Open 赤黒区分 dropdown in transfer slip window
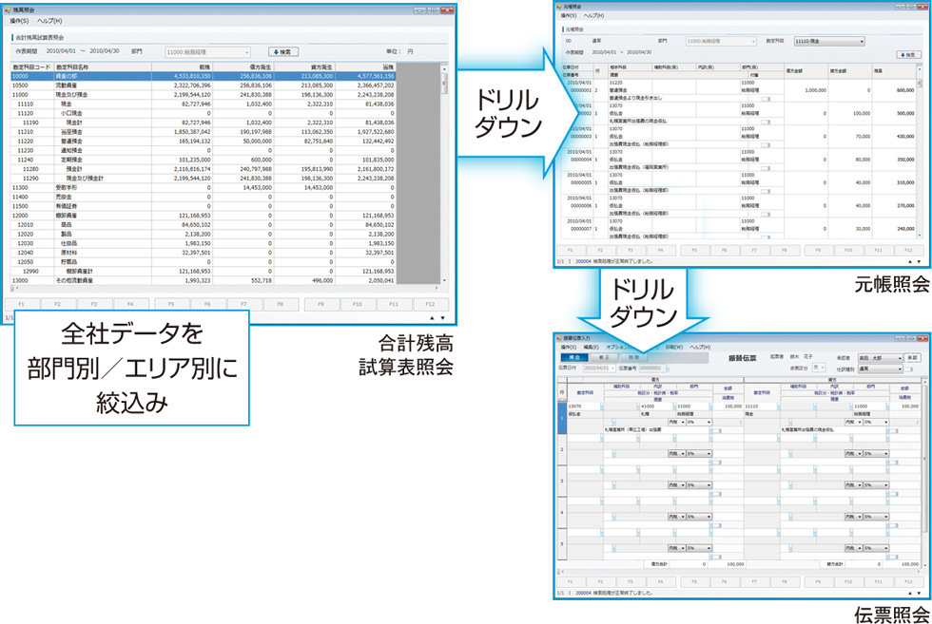Screen dimensions: 932x624 pos(819,369)
